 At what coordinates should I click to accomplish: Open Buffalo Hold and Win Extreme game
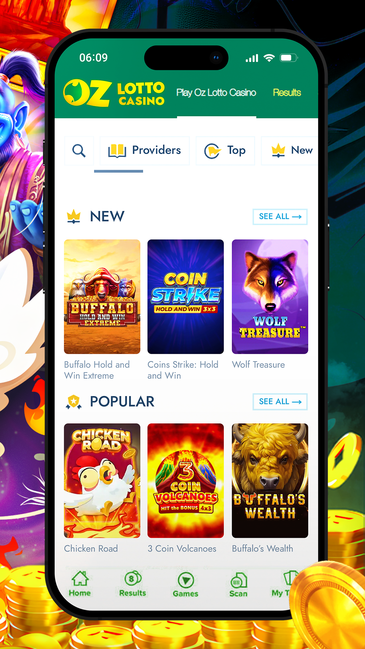point(102,297)
